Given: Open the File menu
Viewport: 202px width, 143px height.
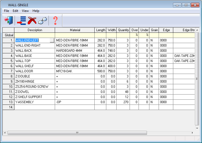Looking at the screenshot, I should 7,11.
